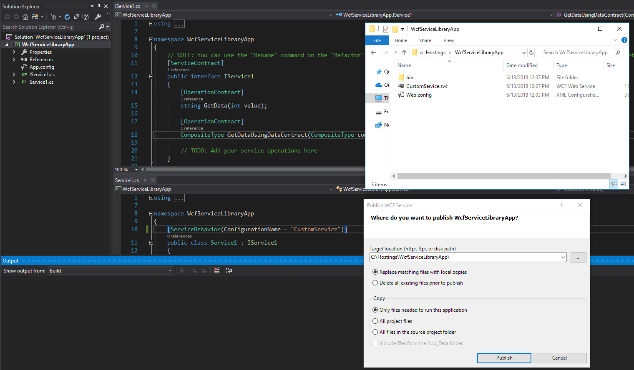
Task: Open the View menu in File Explorer
Action: tap(448, 40)
